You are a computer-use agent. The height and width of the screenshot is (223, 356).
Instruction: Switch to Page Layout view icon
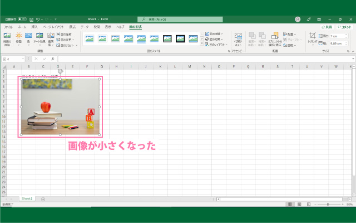[299, 204]
